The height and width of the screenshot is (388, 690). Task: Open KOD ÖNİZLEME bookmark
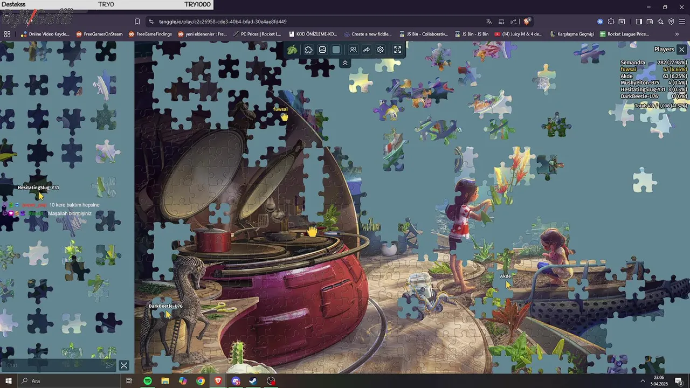point(313,34)
